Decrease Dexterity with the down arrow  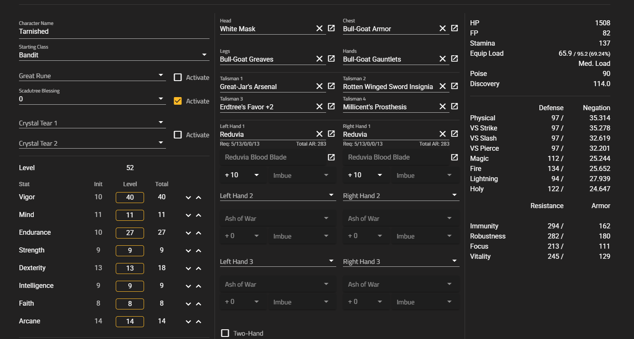pos(188,268)
